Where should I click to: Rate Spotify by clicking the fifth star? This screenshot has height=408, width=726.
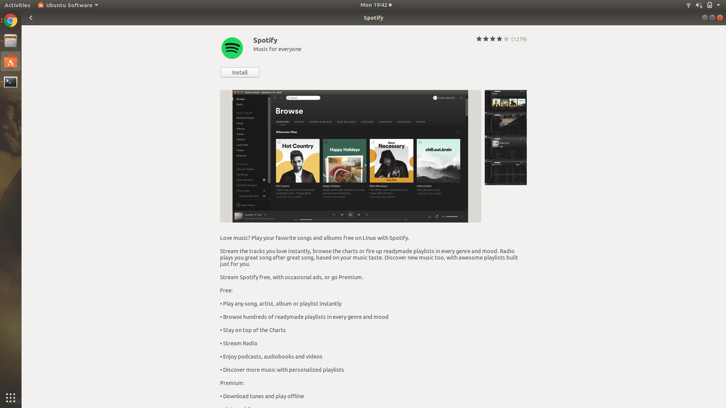point(506,39)
